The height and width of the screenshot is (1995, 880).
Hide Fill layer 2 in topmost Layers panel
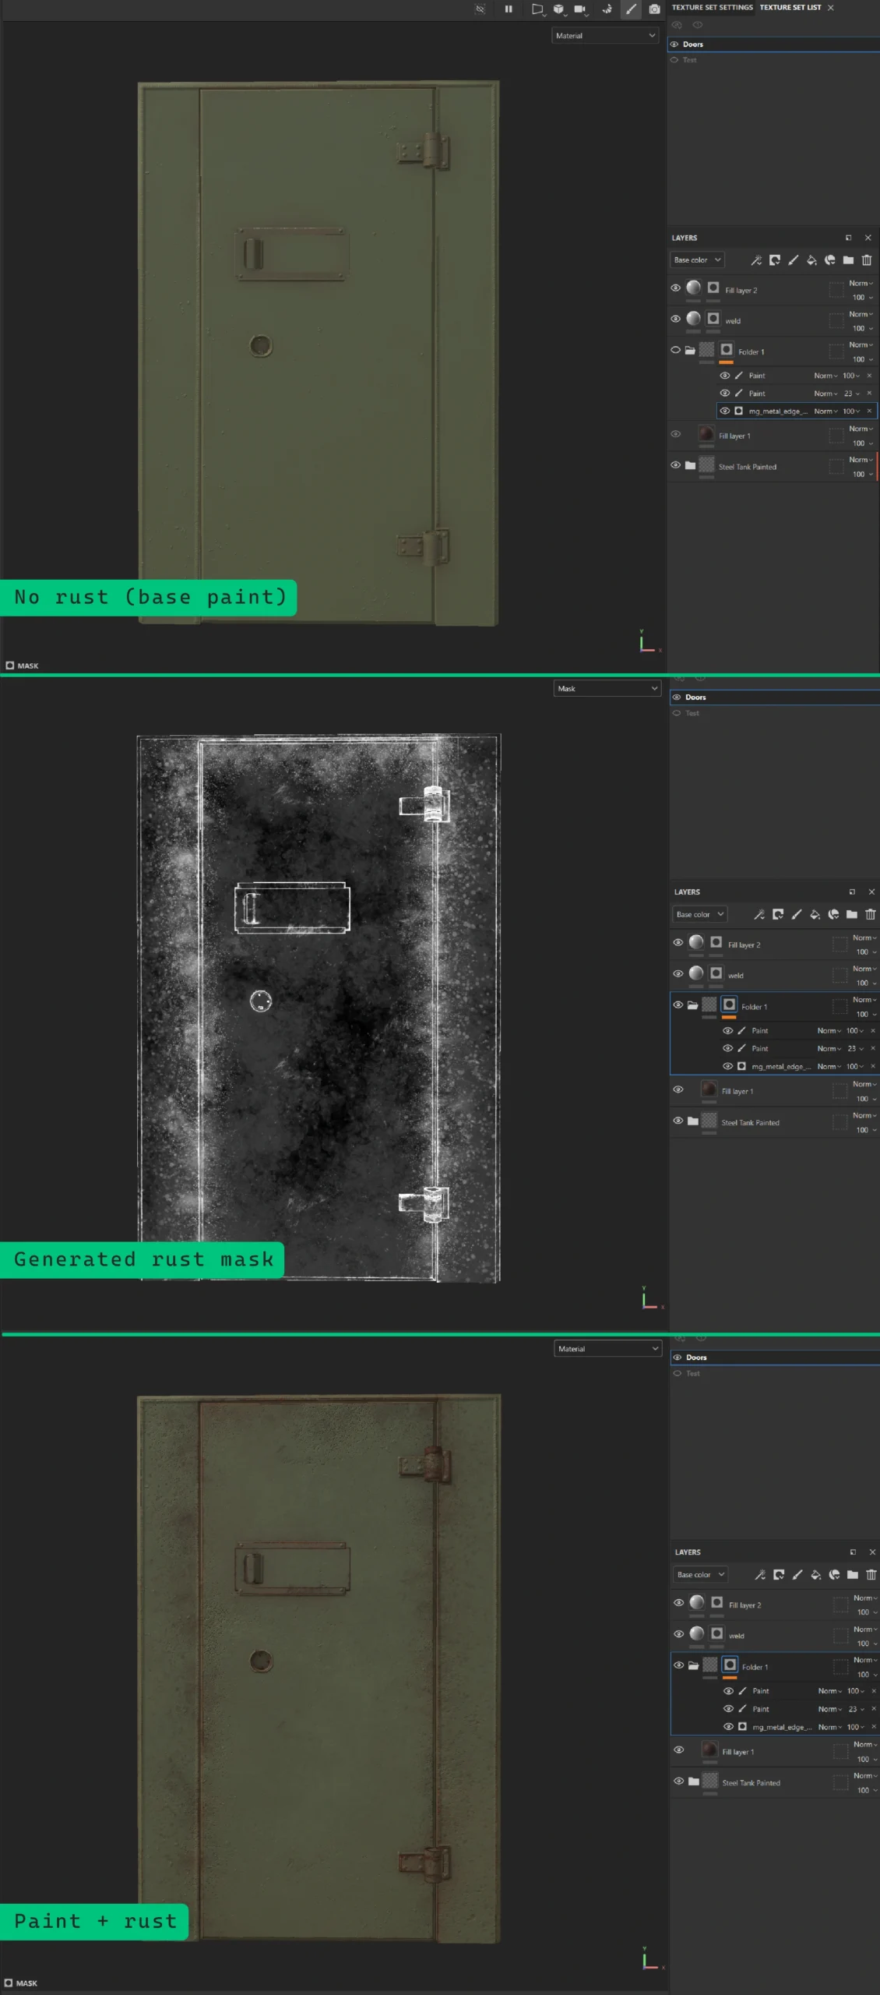coord(675,288)
